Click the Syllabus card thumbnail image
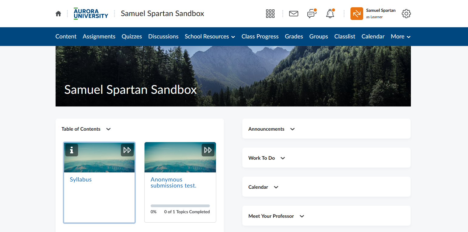Viewport: 468px width, 232px height. point(99,157)
